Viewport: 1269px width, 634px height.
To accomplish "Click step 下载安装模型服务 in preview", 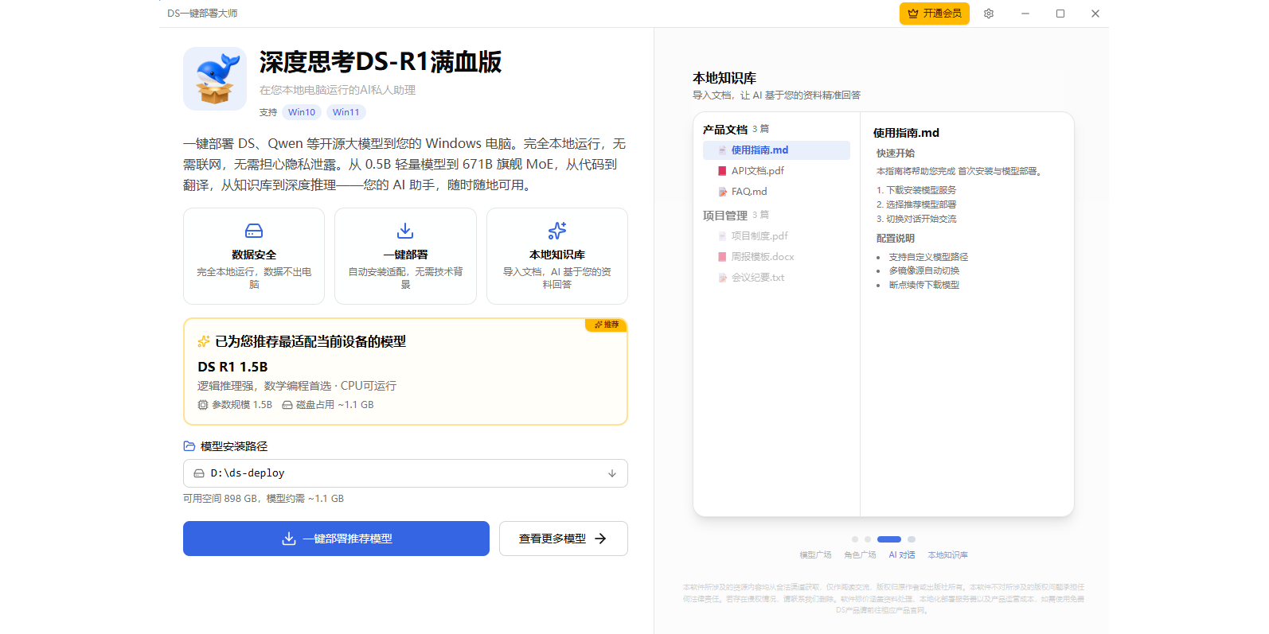I will pos(921,190).
